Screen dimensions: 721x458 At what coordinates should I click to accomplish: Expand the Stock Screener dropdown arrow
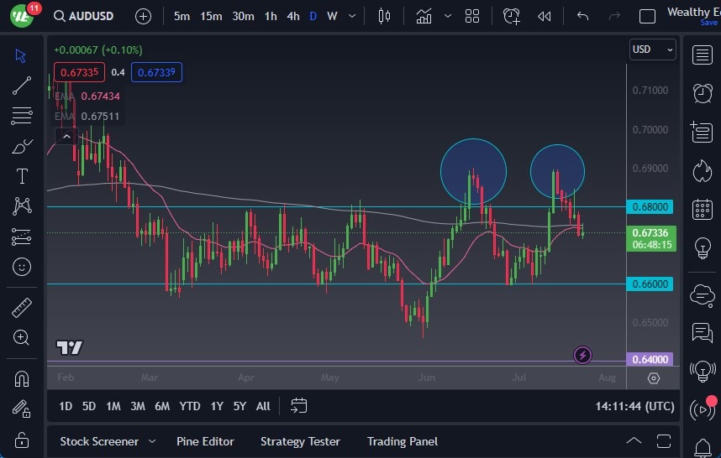(x=152, y=441)
